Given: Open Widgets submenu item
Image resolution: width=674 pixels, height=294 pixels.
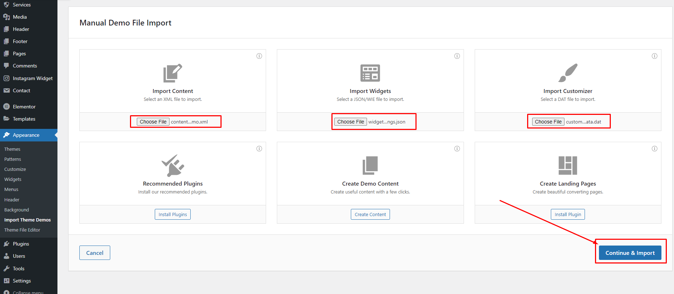Looking at the screenshot, I should coord(13,179).
